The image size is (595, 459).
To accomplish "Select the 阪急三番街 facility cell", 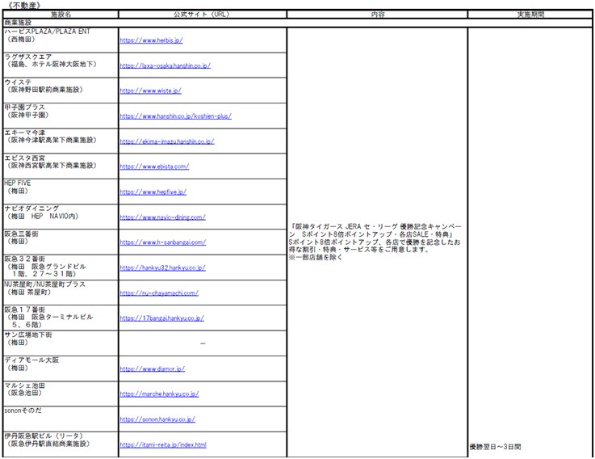I will click(x=61, y=242).
